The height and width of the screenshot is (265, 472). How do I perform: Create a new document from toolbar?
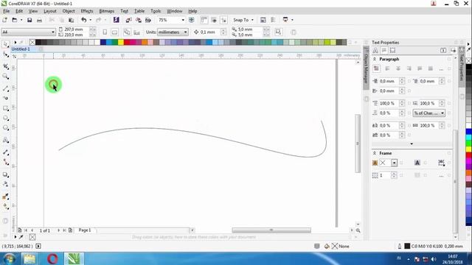pos(4,20)
